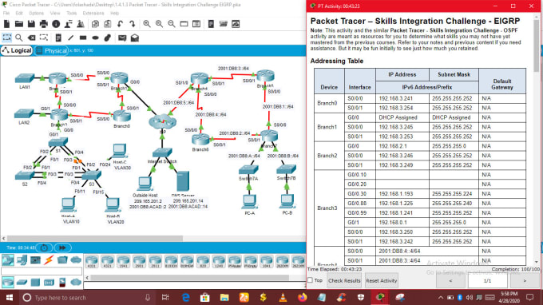This screenshot has height=305, width=543.
Task: Add a Simple PDU envelope
Action: (122, 38)
